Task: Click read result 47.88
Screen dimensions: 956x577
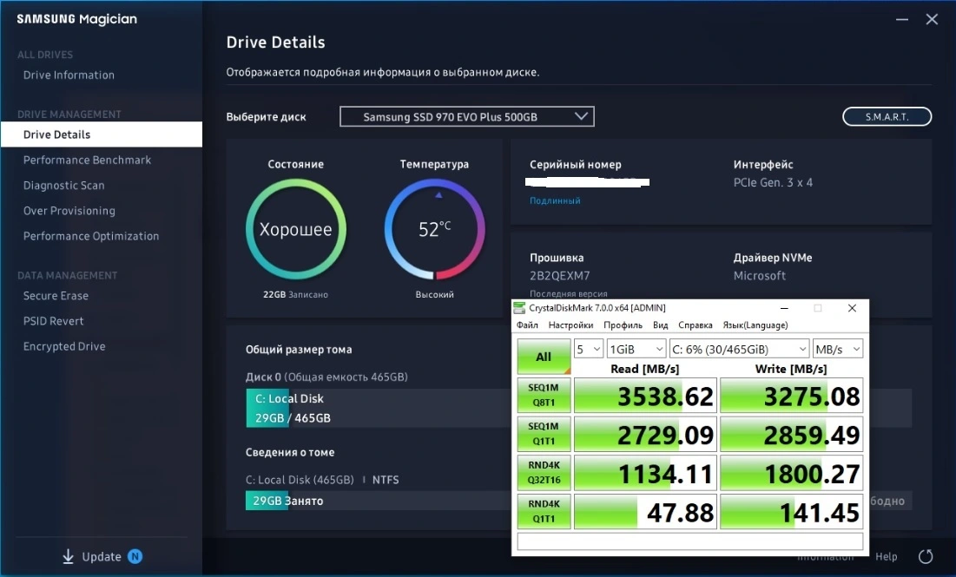Action: tap(645, 512)
